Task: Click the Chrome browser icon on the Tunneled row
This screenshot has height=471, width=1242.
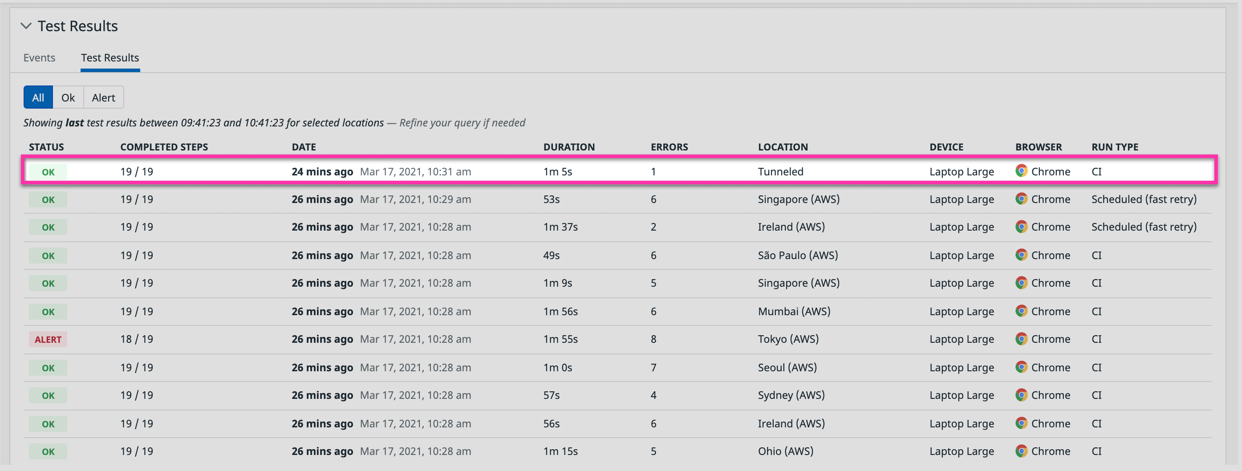Action: pos(1021,171)
